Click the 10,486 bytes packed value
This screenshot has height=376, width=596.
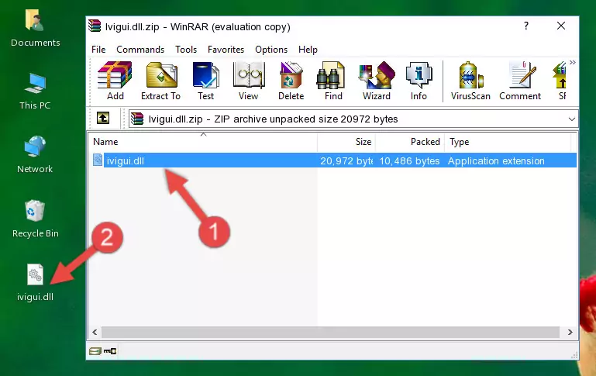pyautogui.click(x=409, y=160)
